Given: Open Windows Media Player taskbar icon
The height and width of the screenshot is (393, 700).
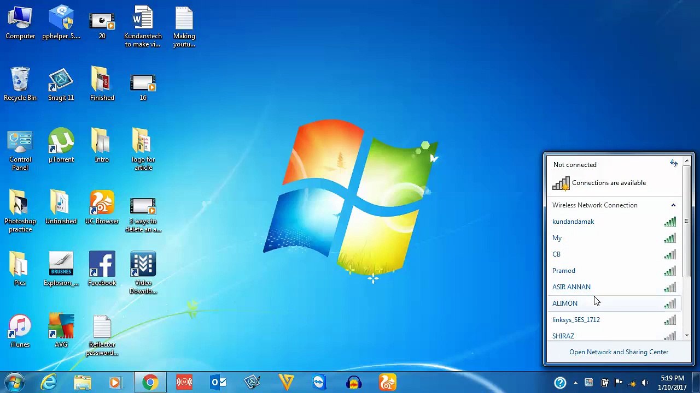Looking at the screenshot, I should pyautogui.click(x=115, y=382).
